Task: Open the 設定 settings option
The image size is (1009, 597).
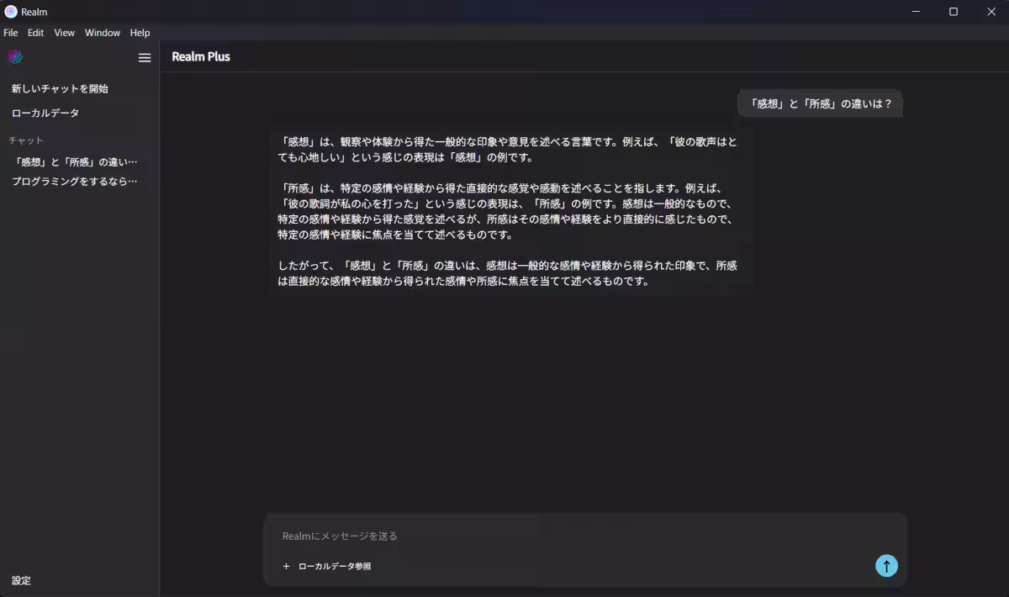Action: (21, 580)
